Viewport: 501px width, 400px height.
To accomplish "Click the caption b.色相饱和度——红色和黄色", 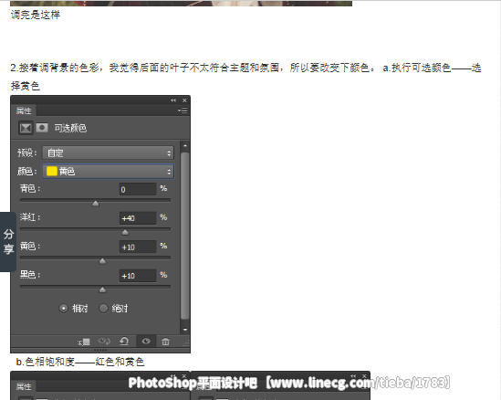I will (80, 362).
